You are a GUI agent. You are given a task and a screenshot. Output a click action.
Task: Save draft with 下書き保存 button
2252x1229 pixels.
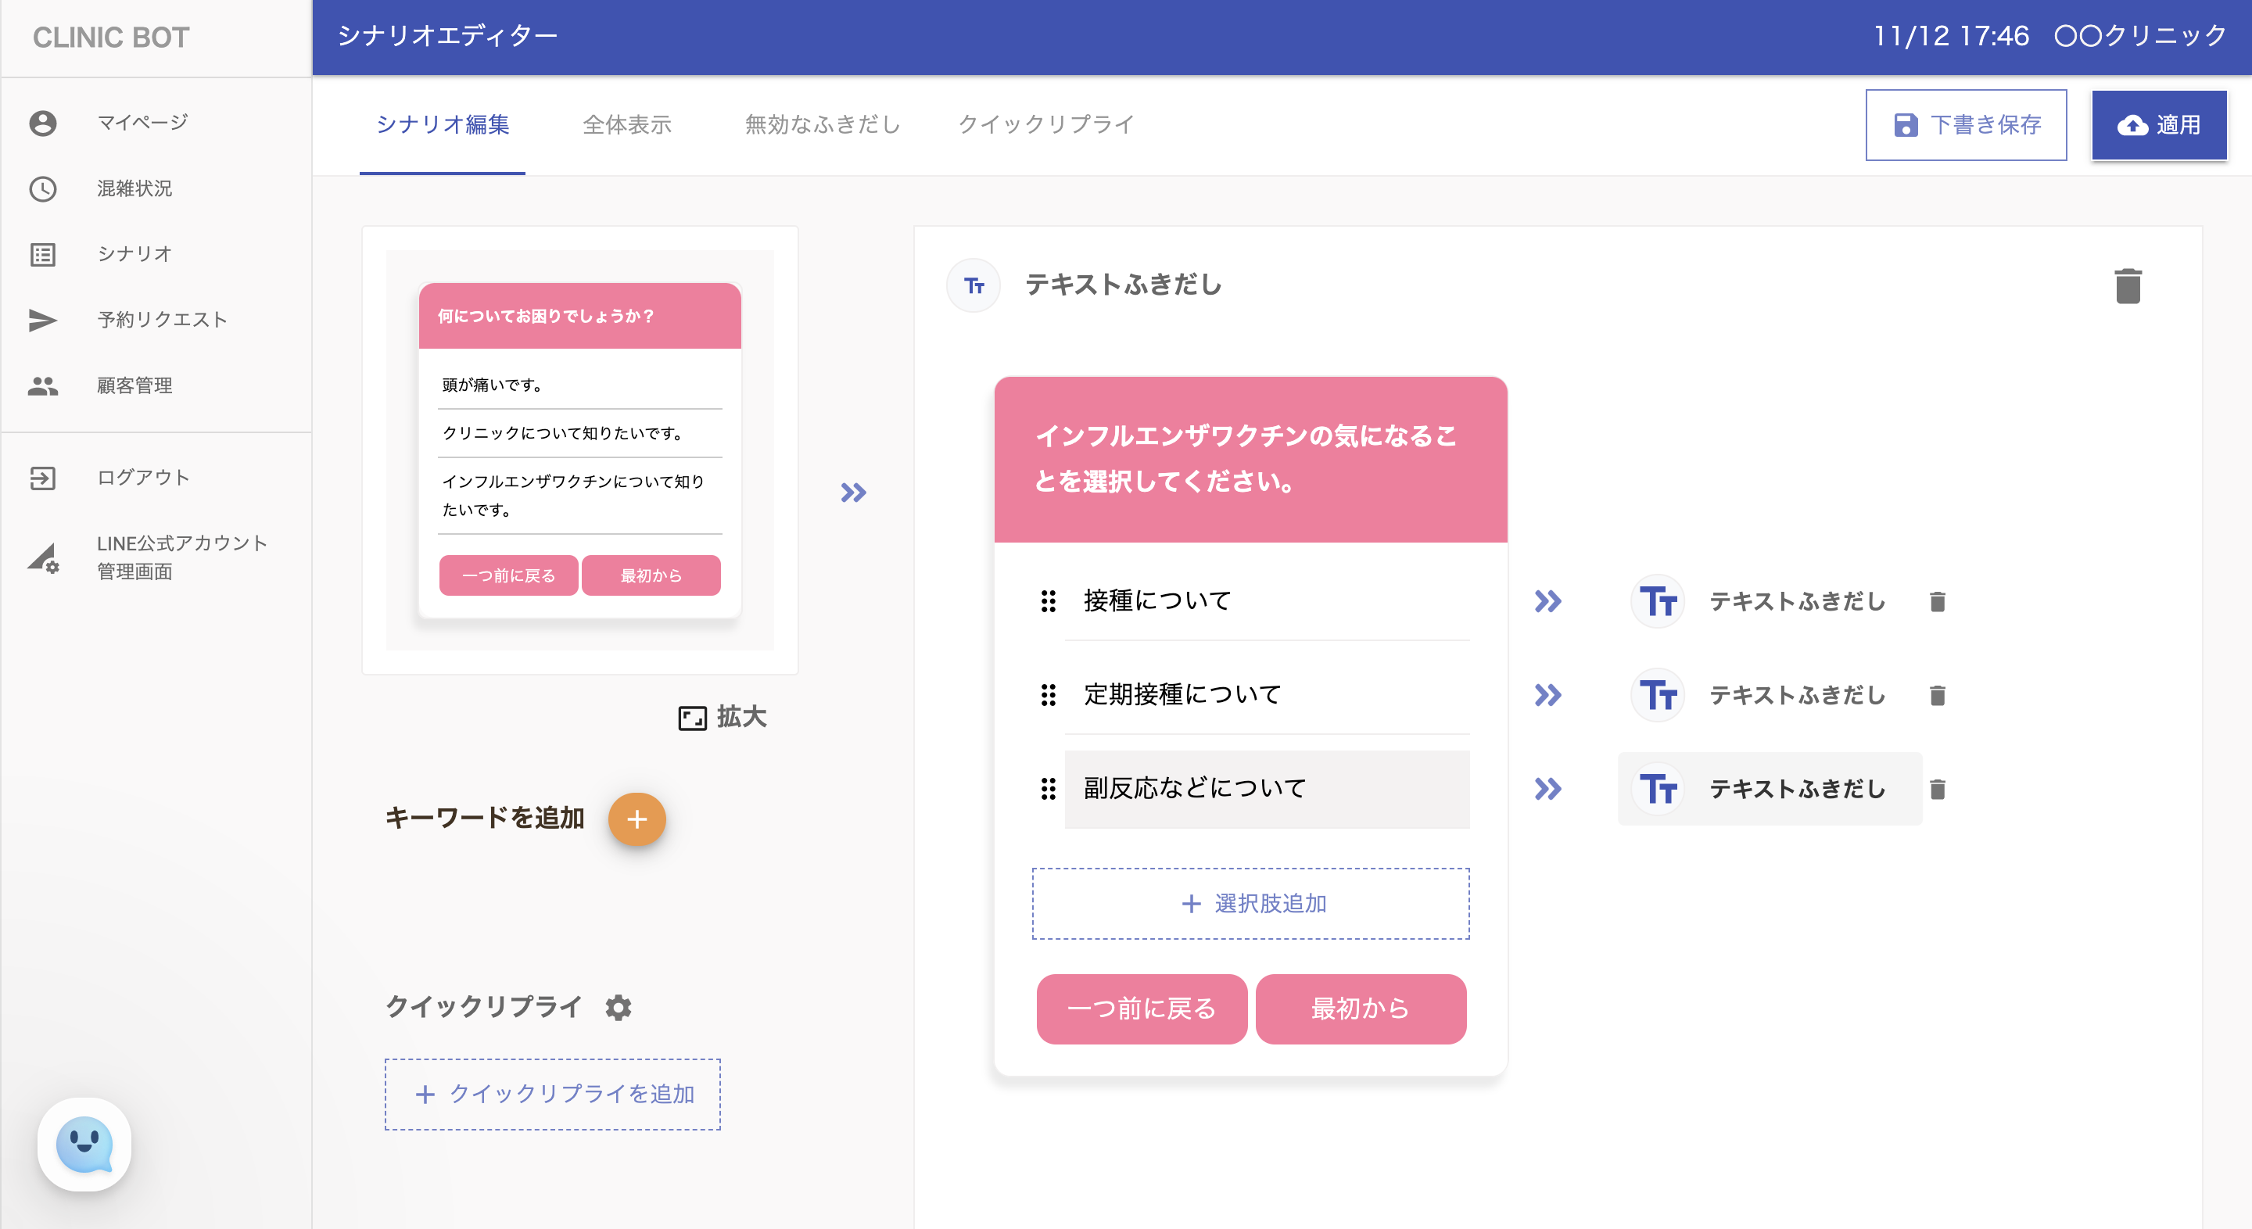pyautogui.click(x=1965, y=125)
